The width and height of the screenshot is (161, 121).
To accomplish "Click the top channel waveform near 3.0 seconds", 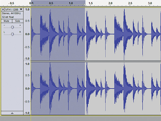I will tap(150, 34).
